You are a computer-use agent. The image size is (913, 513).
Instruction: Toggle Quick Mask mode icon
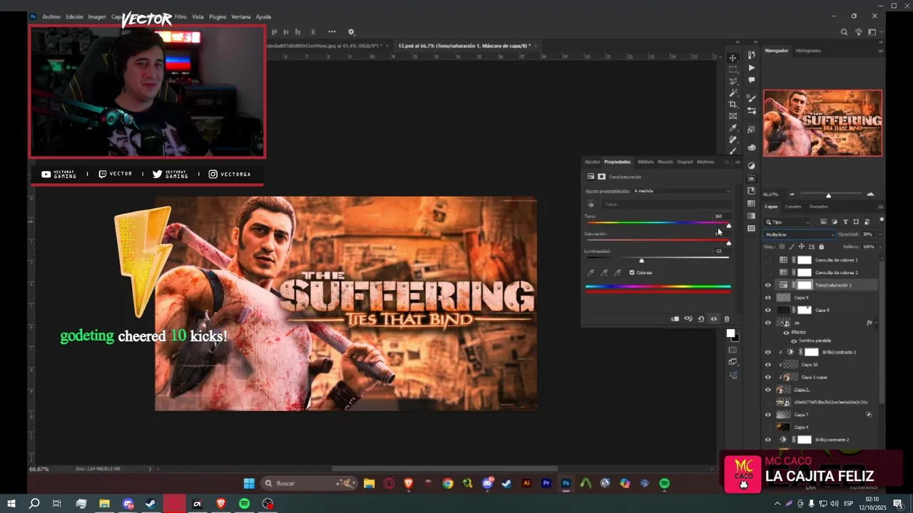733,350
